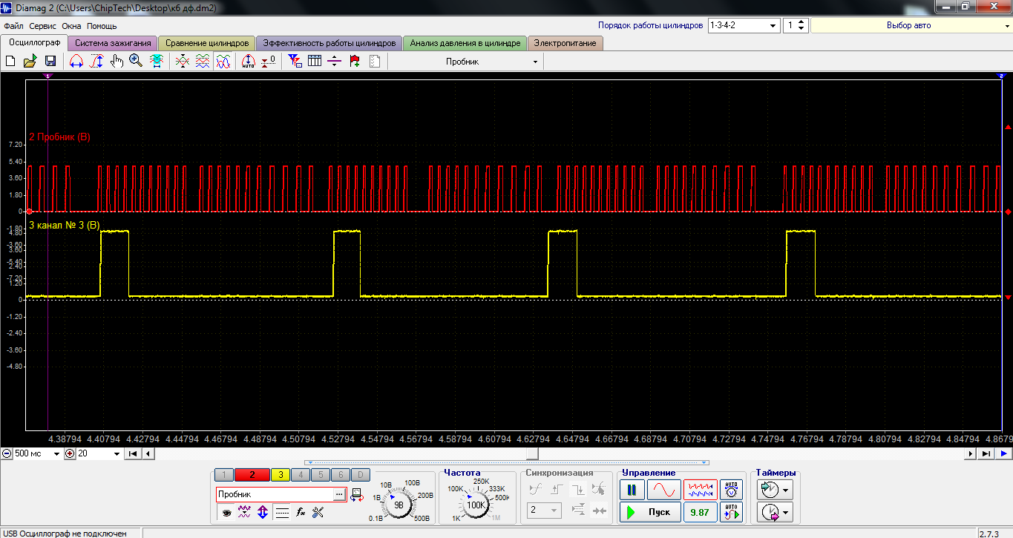The image size is (1013, 538).
Task: Click the horizontal timeline scrollbar thumb
Action: pos(532,453)
